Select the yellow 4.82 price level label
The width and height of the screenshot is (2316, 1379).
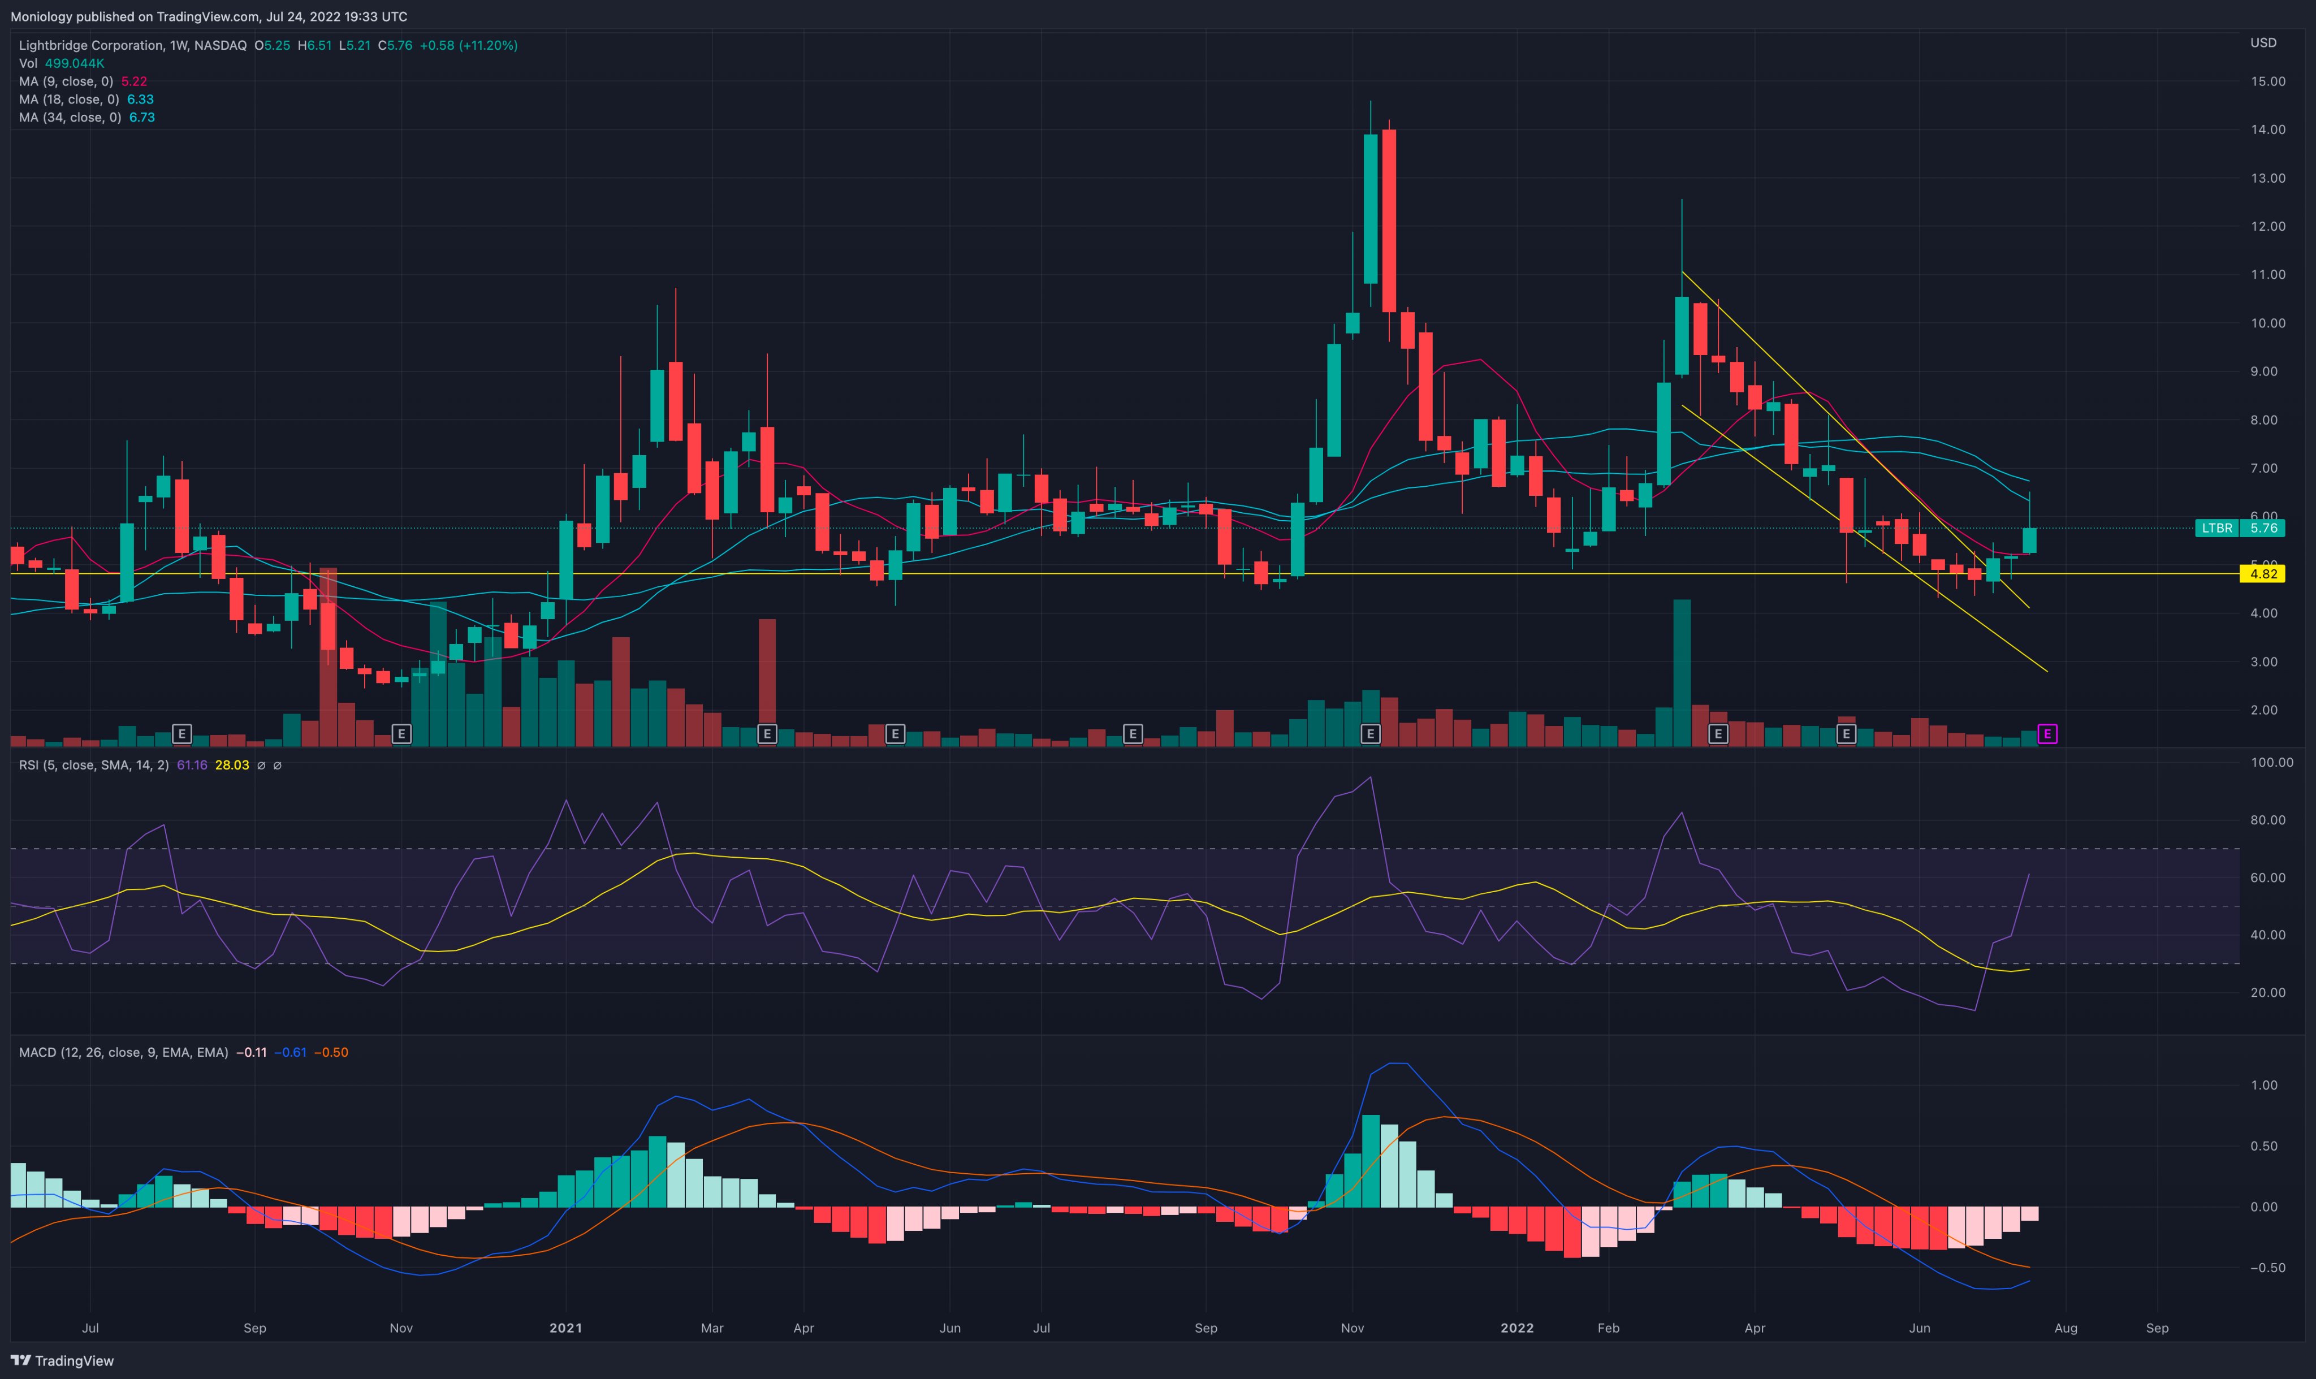2262,573
